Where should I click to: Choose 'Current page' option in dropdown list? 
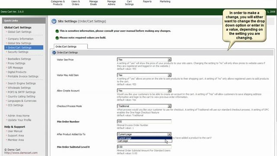click(x=145, y=138)
